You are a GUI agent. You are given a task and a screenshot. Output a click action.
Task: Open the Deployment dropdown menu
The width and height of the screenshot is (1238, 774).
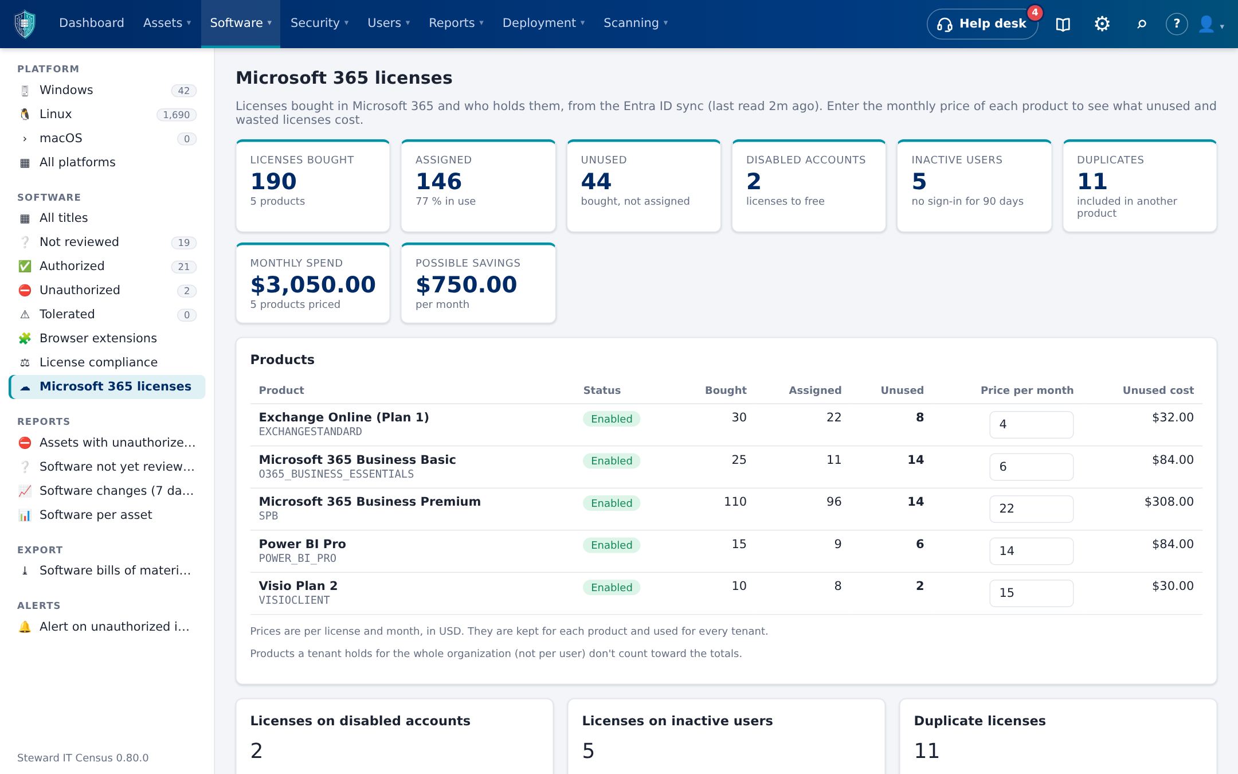[543, 23]
